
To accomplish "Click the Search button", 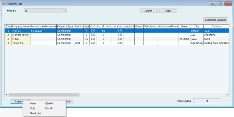I will pyautogui.click(x=149, y=11).
